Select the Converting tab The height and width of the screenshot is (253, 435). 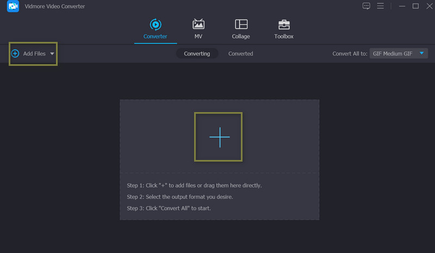(197, 54)
